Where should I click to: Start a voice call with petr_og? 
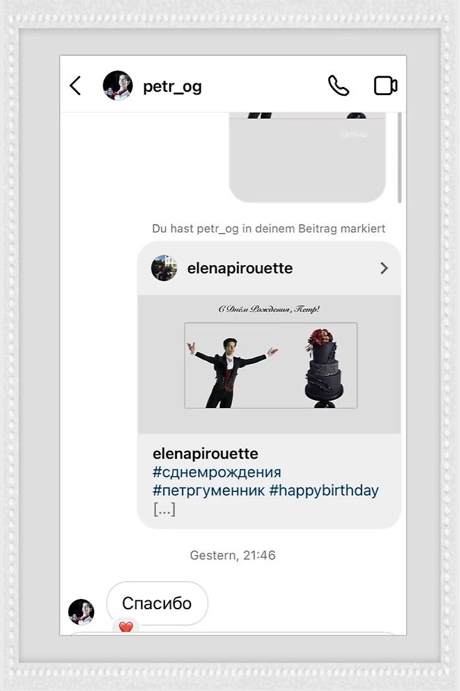click(338, 86)
